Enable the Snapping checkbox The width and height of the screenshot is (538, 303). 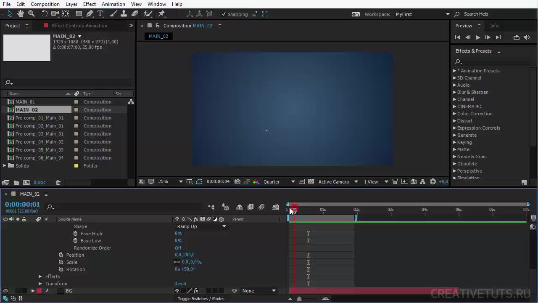[224, 14]
